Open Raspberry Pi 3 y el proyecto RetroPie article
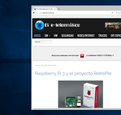Screen dimensions: 121x115 [73, 73]
